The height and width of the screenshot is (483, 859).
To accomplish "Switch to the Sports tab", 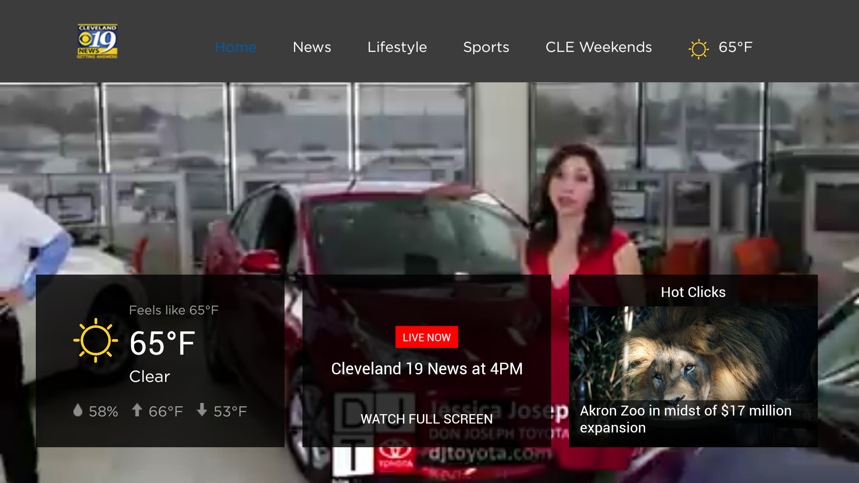I will tap(486, 47).
